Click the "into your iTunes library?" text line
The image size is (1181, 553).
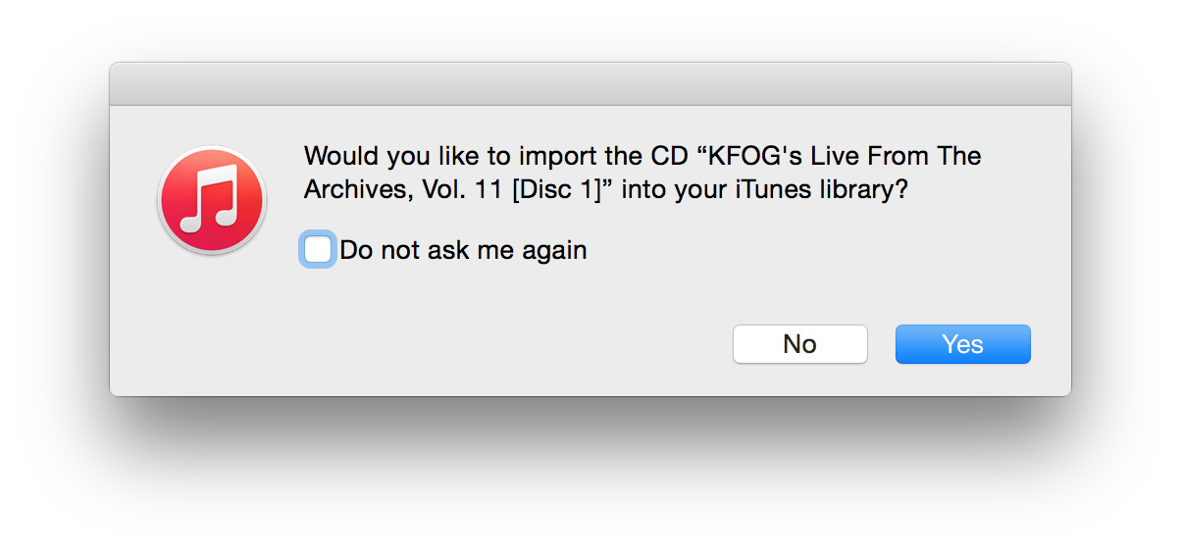point(757,191)
